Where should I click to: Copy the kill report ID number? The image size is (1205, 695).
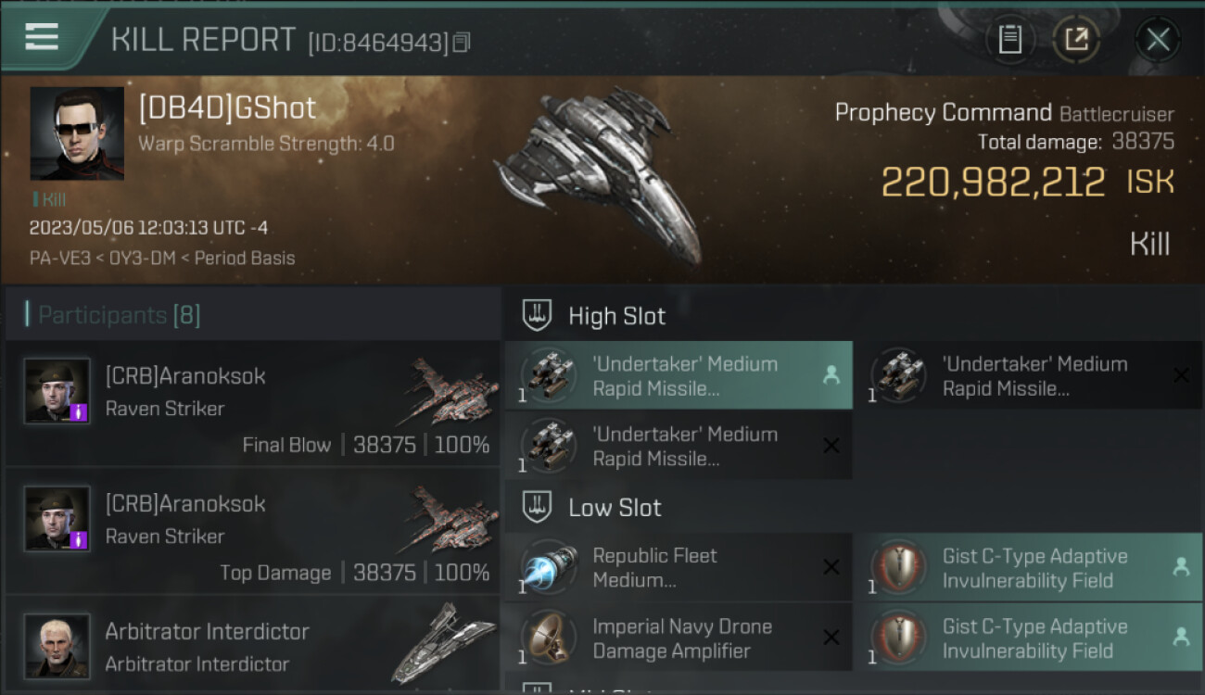coord(462,42)
